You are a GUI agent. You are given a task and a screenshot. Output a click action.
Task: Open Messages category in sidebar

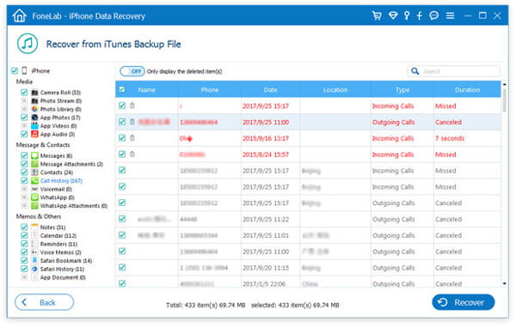coord(56,155)
